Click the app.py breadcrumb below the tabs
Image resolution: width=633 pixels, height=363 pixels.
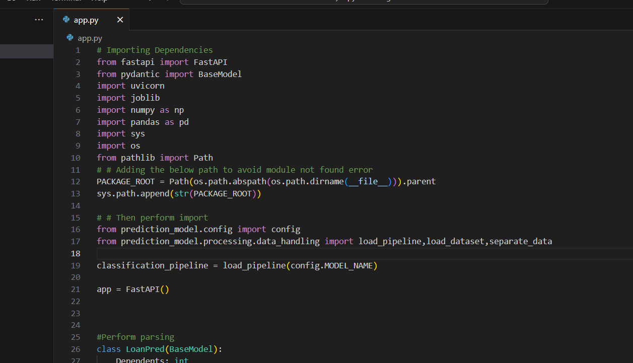point(90,38)
